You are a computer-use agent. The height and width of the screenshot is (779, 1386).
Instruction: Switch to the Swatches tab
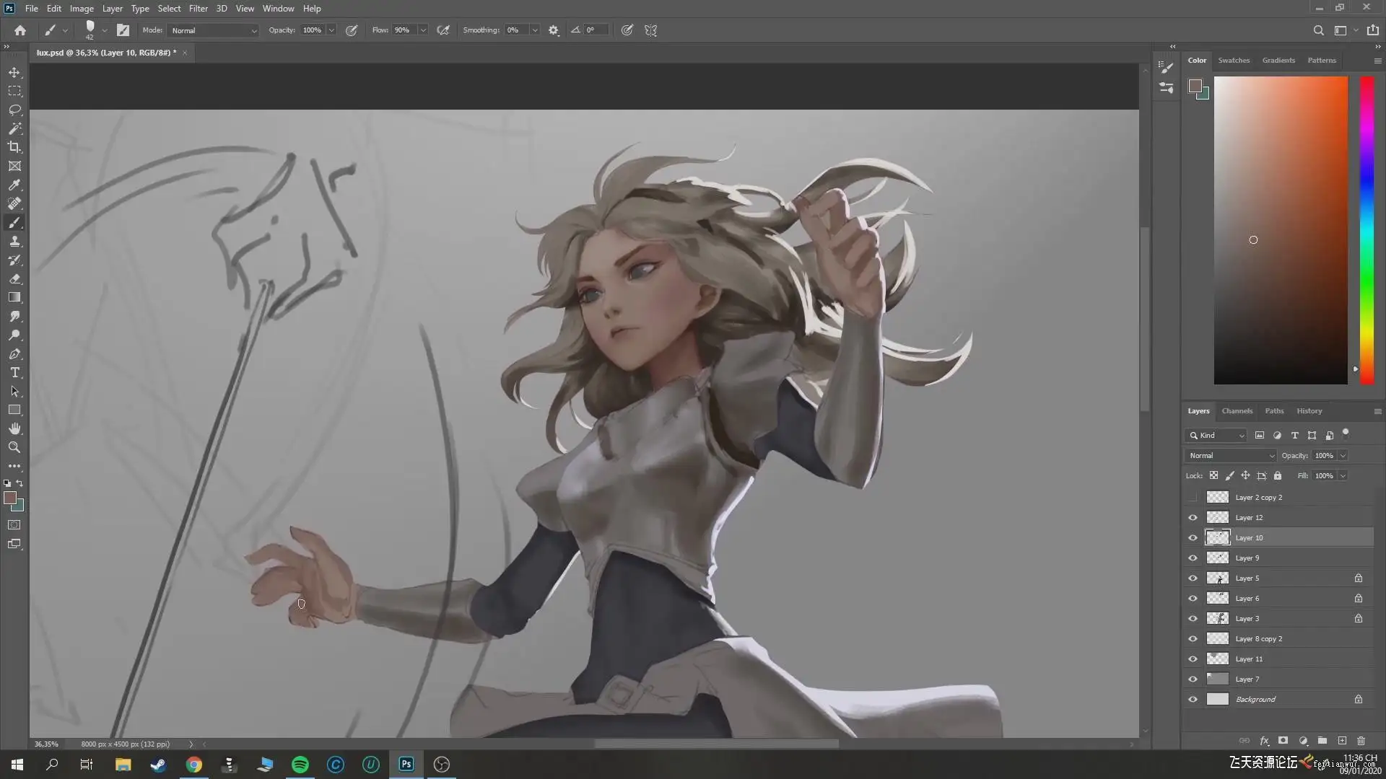1233,61
